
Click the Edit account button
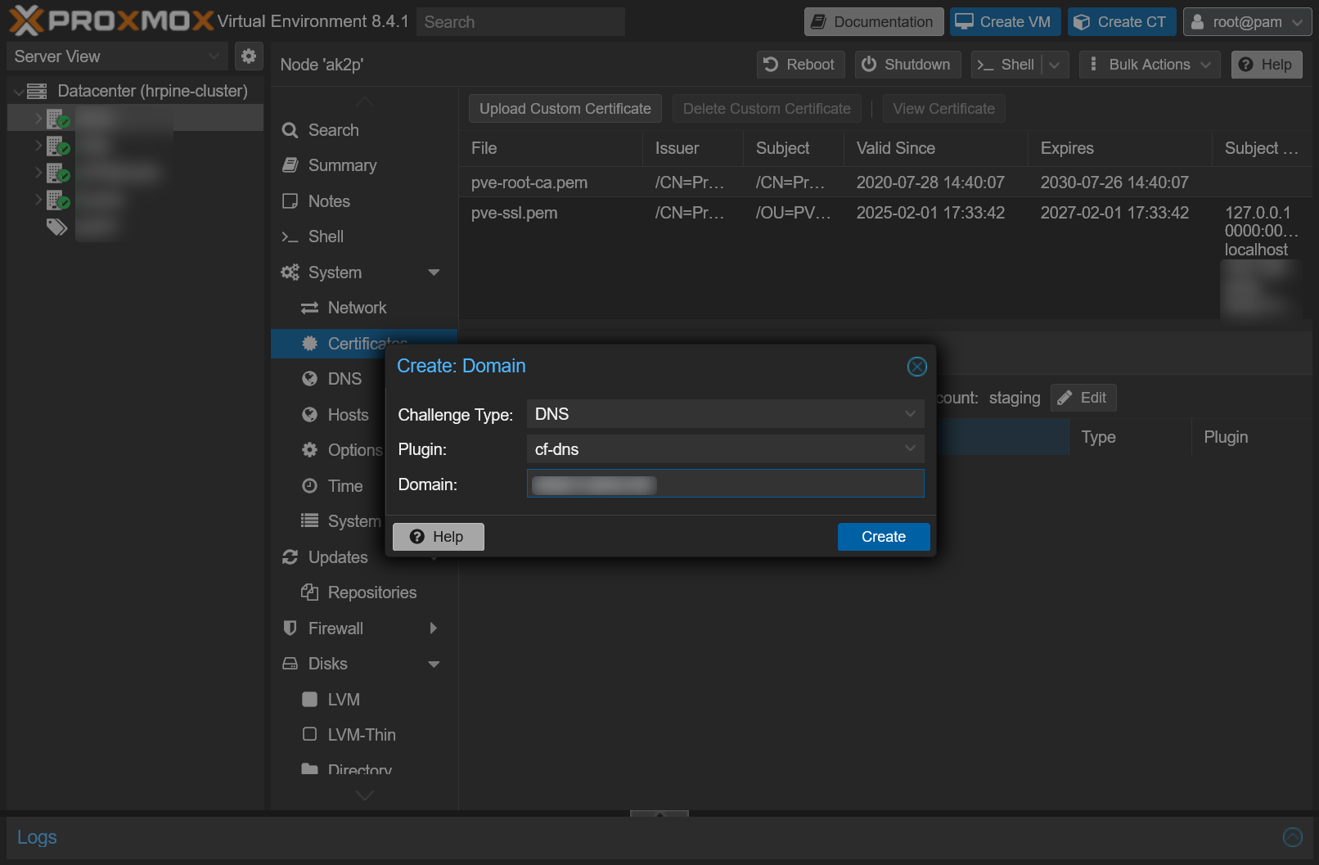tap(1083, 398)
